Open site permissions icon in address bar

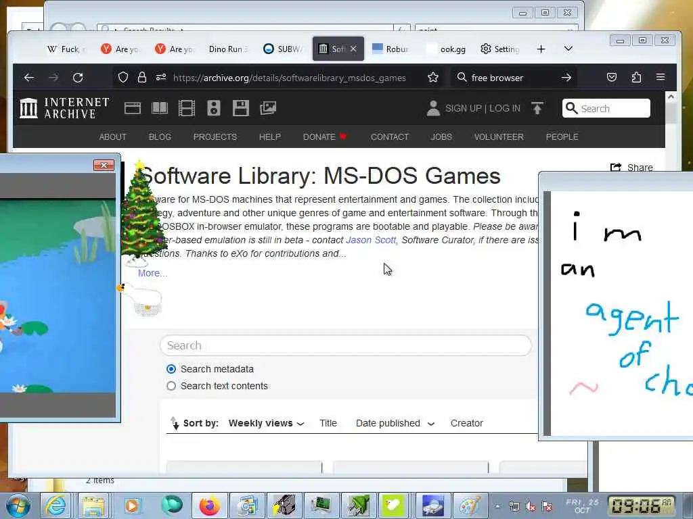(x=161, y=78)
